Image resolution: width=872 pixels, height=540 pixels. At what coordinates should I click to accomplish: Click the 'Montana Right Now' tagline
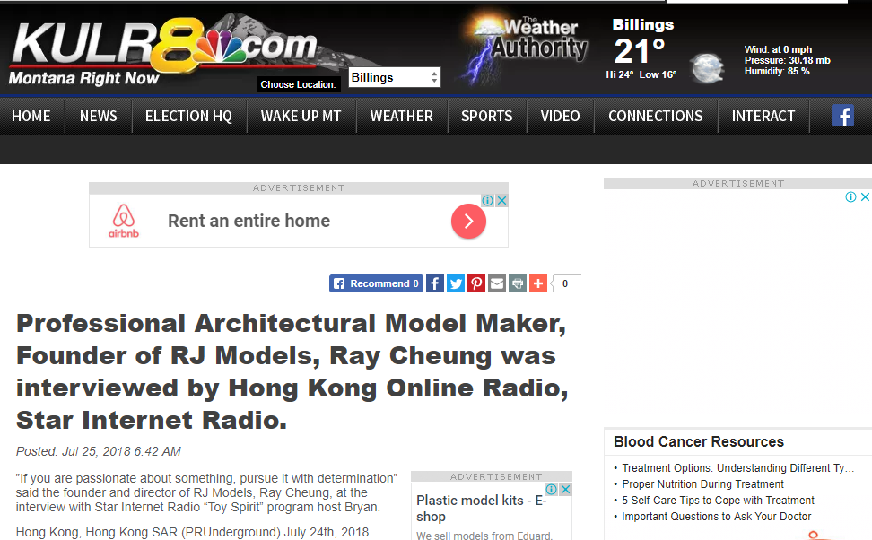84,78
